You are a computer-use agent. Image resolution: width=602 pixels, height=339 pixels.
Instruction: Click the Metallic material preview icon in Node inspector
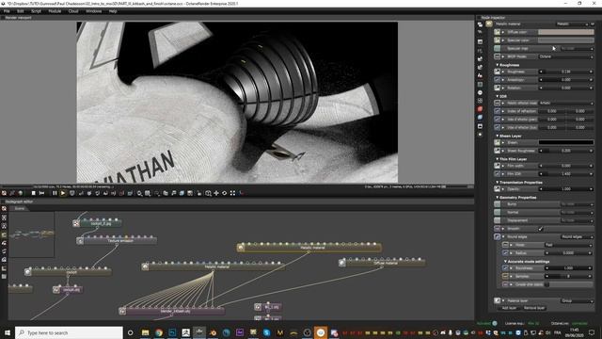click(489, 24)
